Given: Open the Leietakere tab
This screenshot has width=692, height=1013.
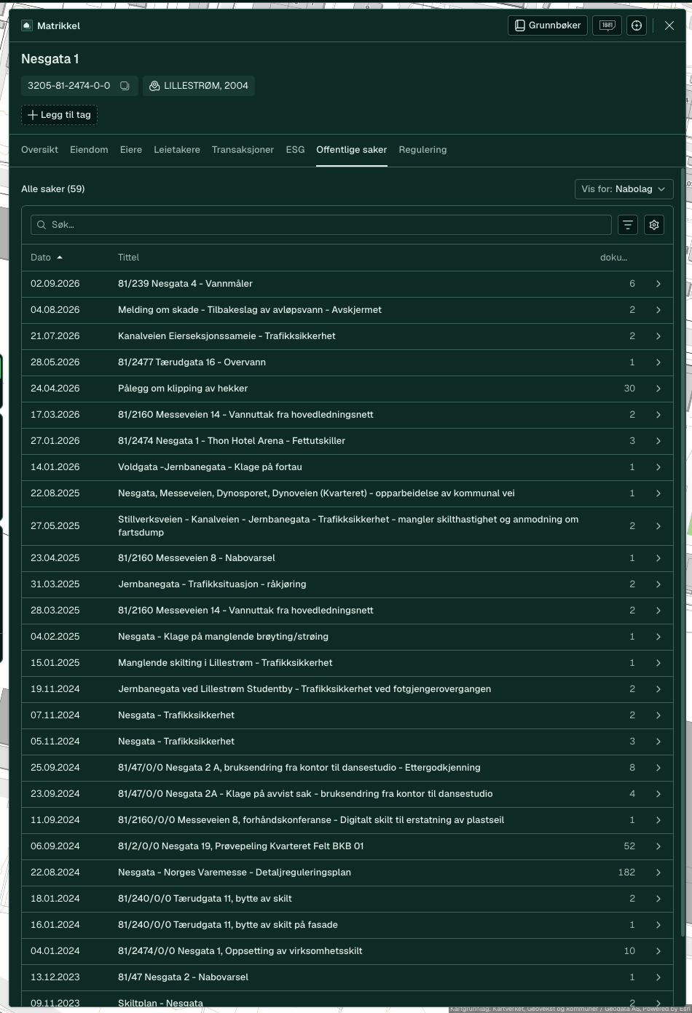Looking at the screenshot, I should point(177,150).
